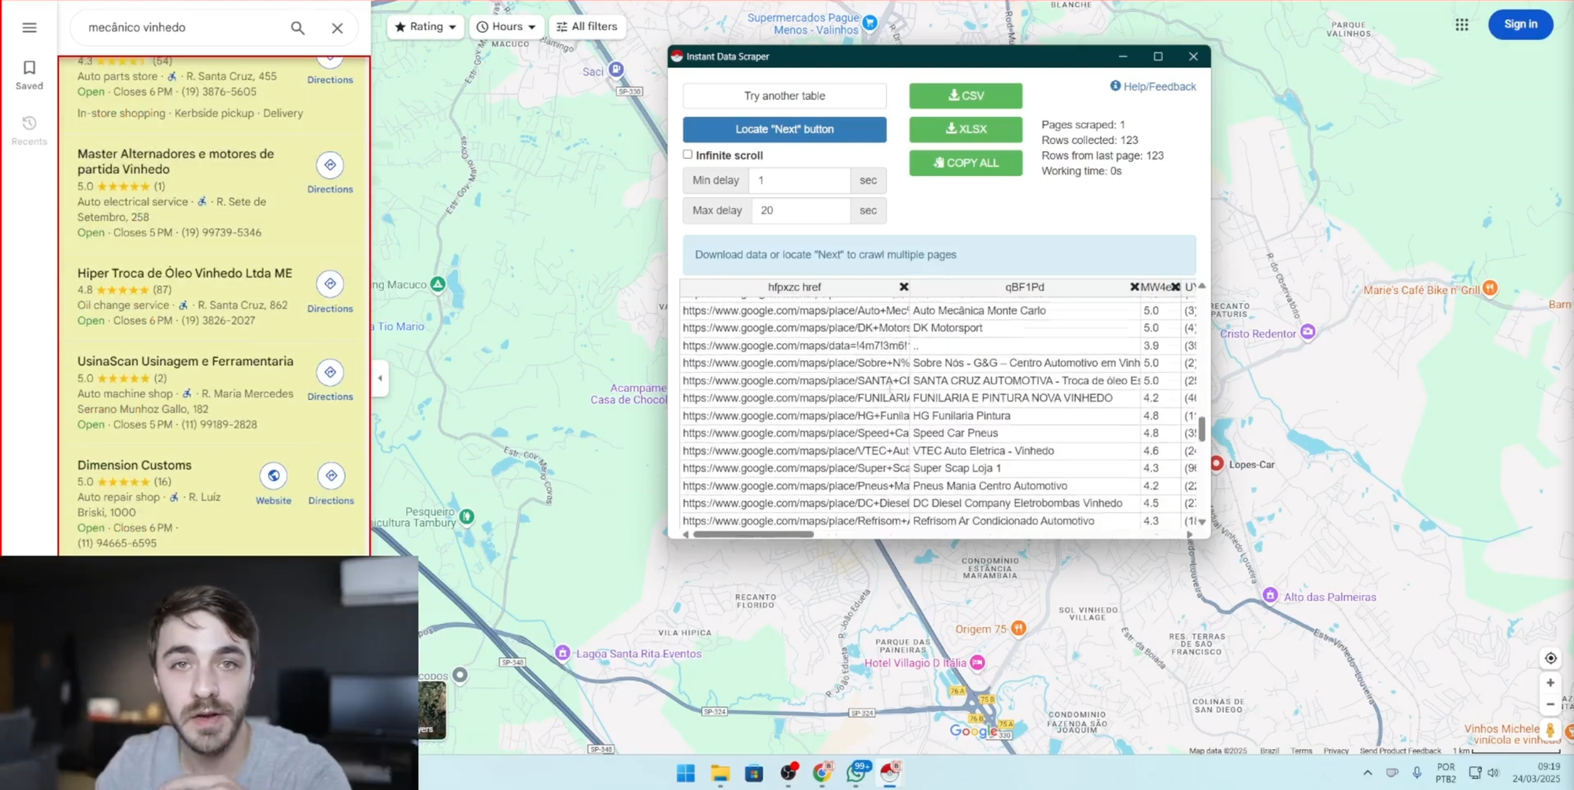Open All filters
The width and height of the screenshot is (1574, 790).
click(587, 27)
